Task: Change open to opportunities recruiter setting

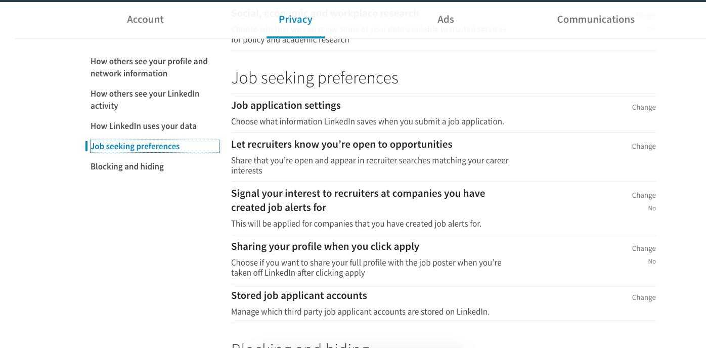Action: pos(644,146)
